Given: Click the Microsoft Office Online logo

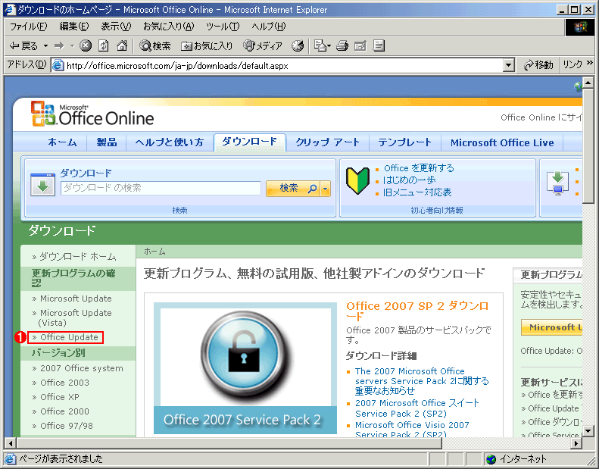Looking at the screenshot, I should [x=92, y=114].
